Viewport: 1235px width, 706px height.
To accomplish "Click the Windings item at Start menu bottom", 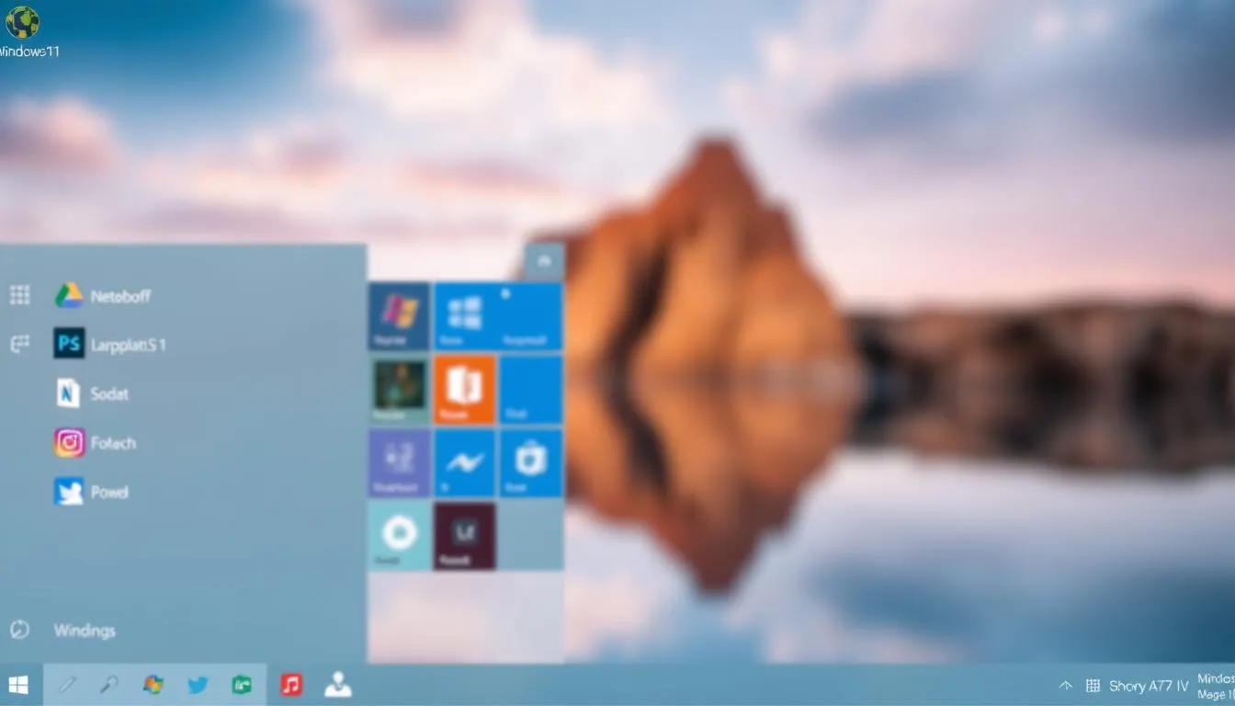I will (85, 631).
